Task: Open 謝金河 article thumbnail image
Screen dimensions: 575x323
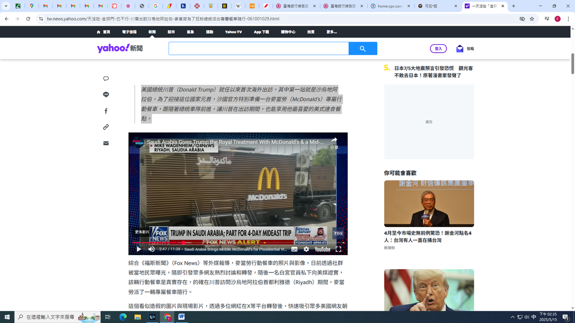Action: [x=429, y=204]
